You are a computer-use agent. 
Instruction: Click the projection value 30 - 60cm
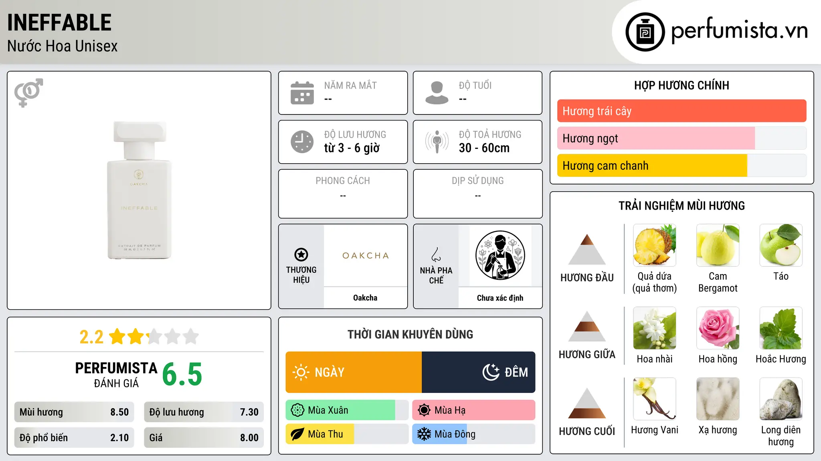pyautogui.click(x=484, y=148)
